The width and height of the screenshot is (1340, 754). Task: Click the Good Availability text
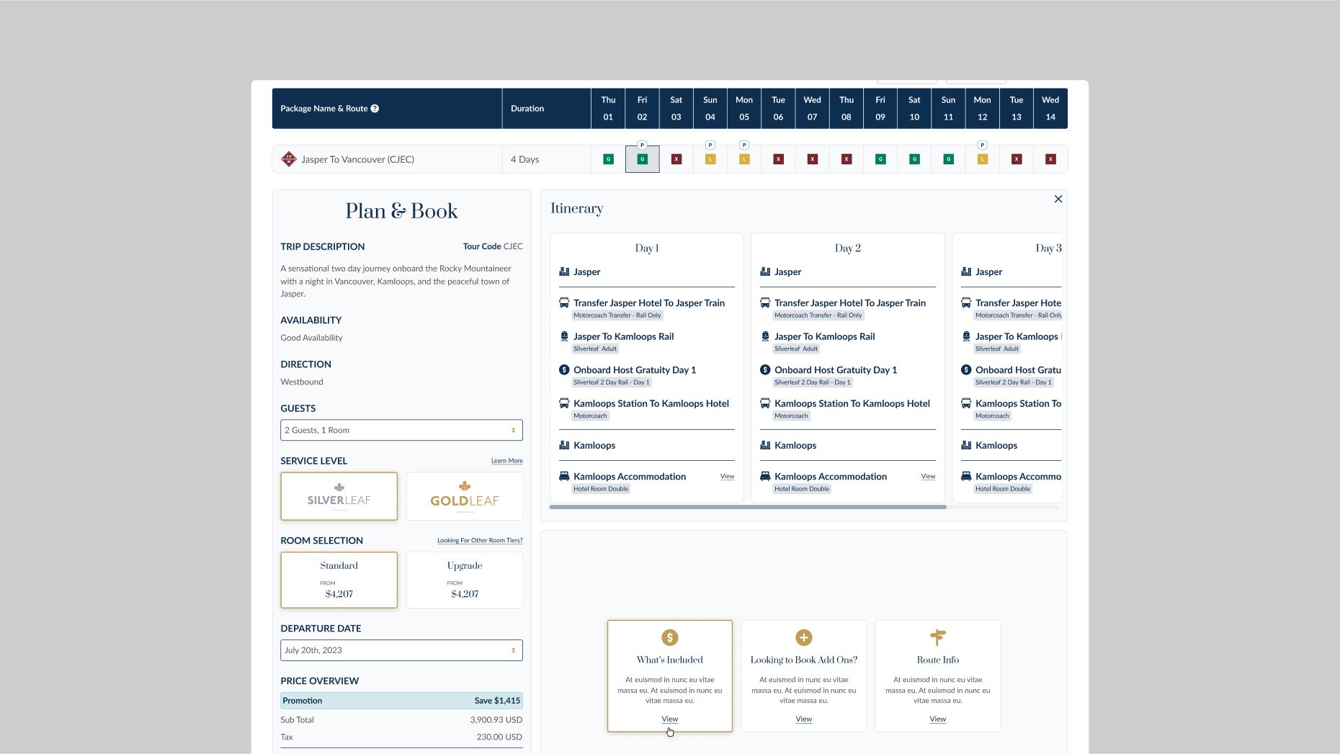[x=311, y=338]
